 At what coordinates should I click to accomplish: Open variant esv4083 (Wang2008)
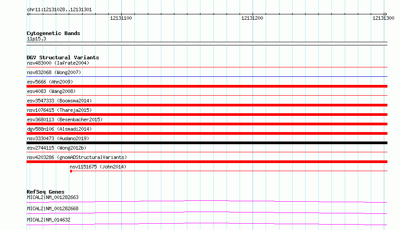[51, 91]
